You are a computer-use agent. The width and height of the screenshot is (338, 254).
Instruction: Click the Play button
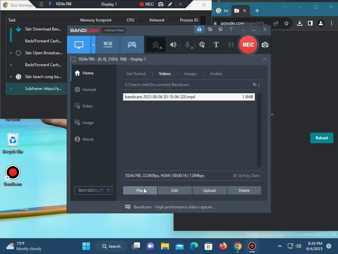[x=140, y=190]
